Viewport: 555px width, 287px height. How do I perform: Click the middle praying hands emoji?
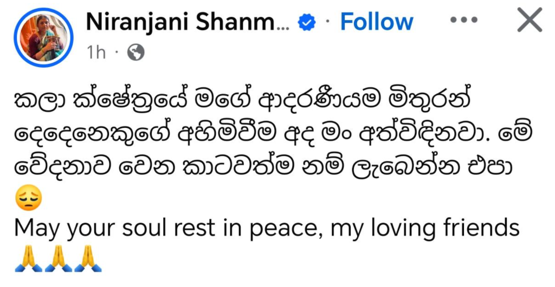point(59,259)
